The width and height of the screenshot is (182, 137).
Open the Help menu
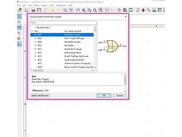[x=70, y=5]
